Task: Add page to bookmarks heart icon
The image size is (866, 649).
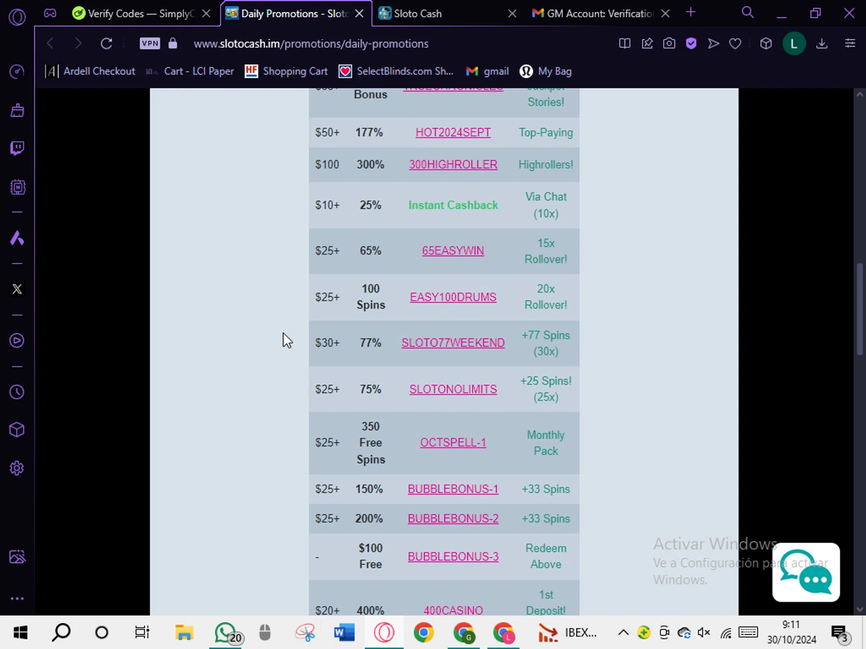Action: click(735, 43)
